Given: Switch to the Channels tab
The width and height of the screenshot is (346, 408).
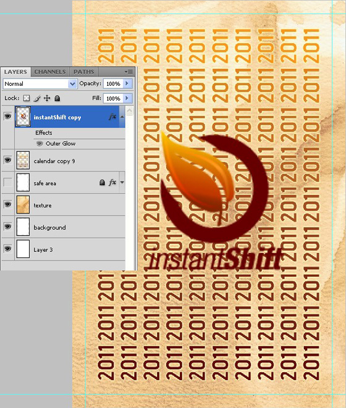Looking at the screenshot, I should pos(50,72).
